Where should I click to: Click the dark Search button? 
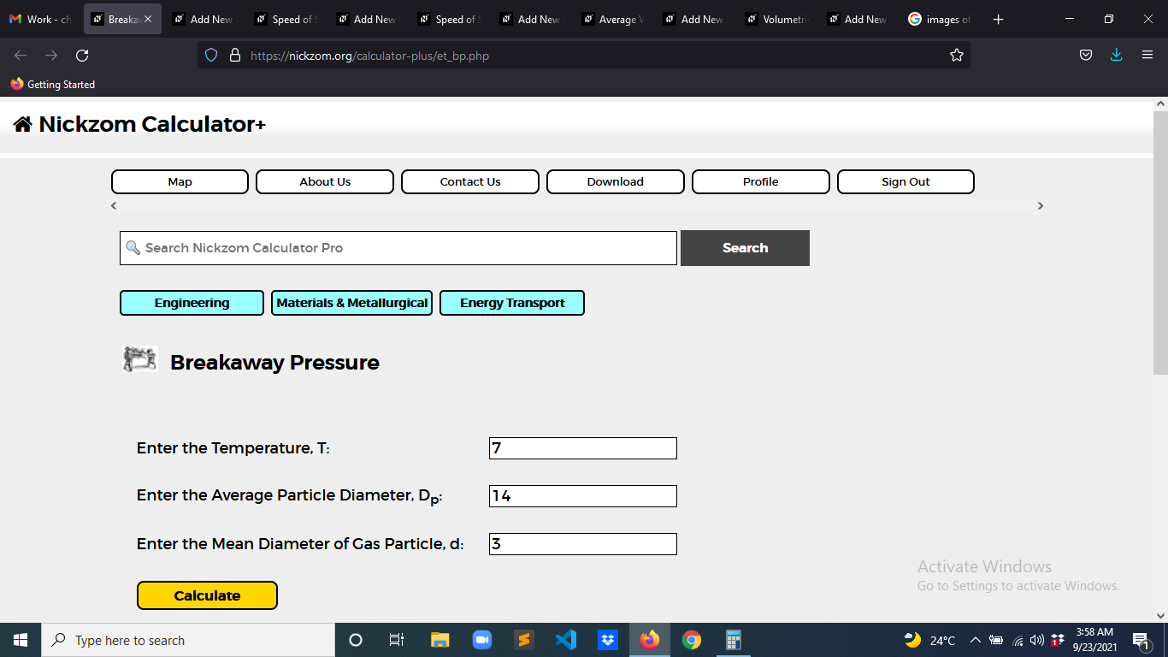(745, 248)
